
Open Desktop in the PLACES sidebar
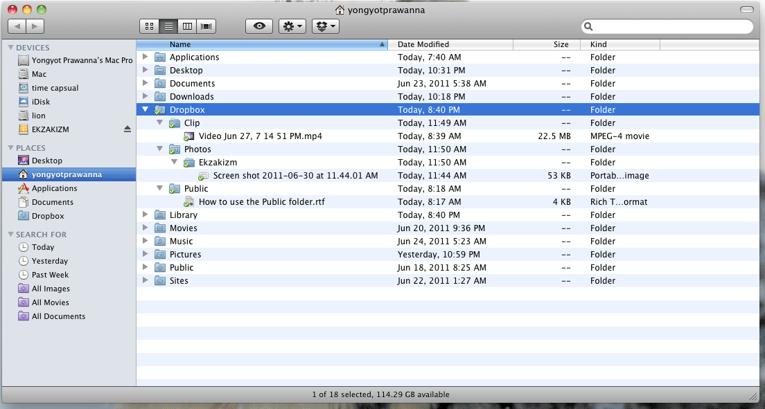pos(40,161)
